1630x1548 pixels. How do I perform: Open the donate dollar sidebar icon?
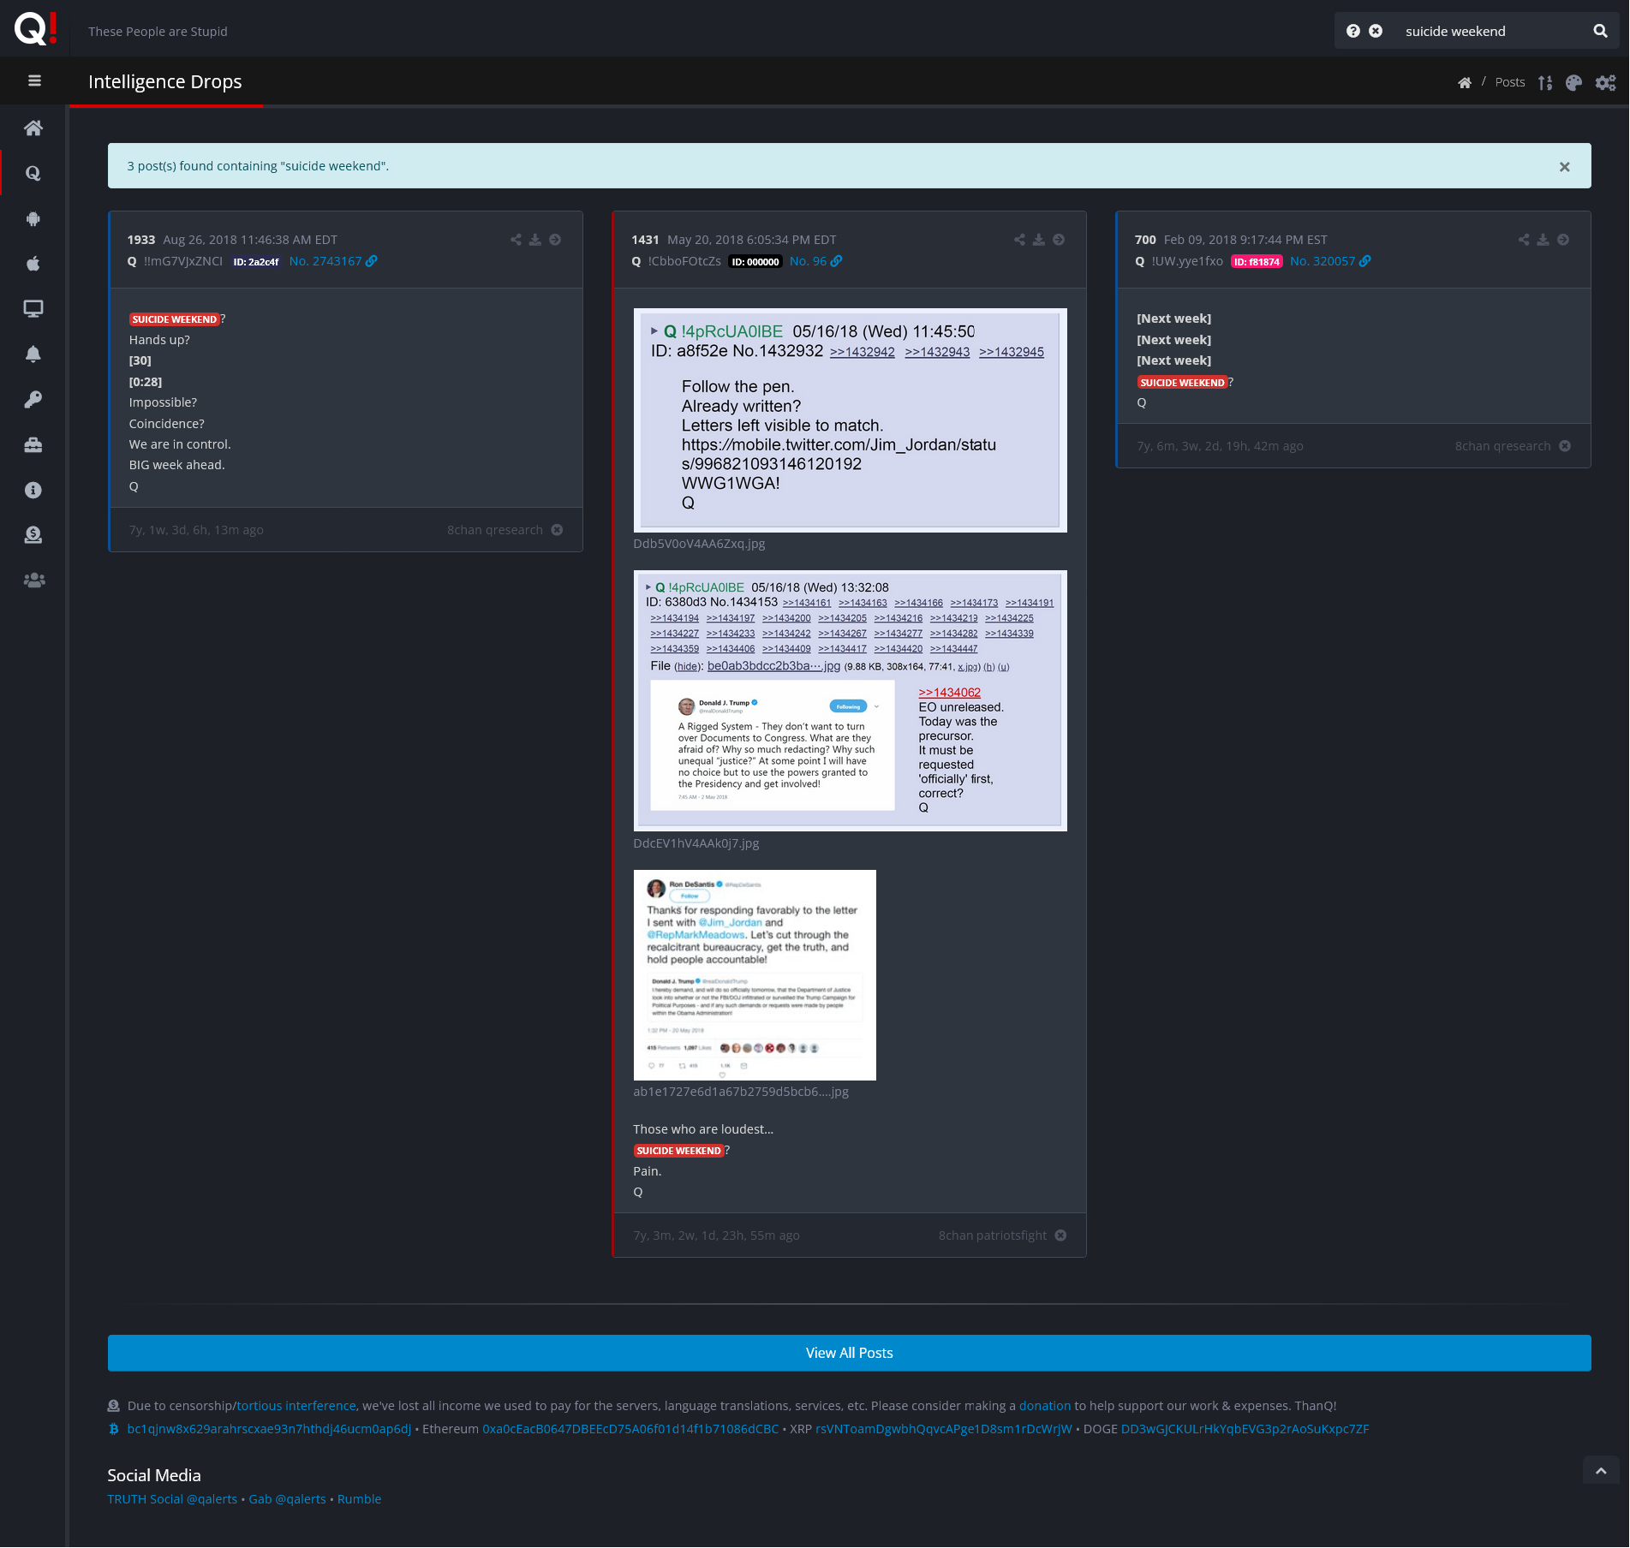tap(33, 535)
